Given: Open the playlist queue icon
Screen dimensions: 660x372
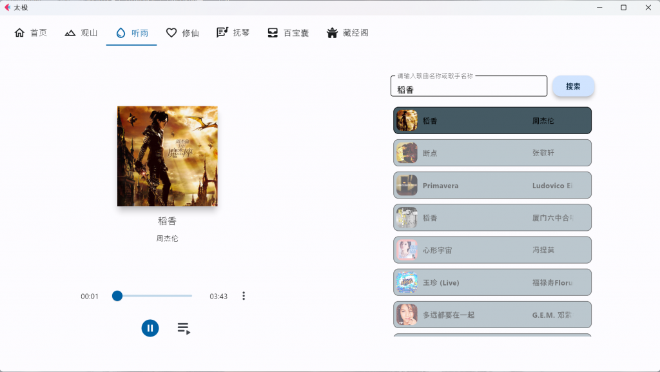Looking at the screenshot, I should tap(184, 328).
